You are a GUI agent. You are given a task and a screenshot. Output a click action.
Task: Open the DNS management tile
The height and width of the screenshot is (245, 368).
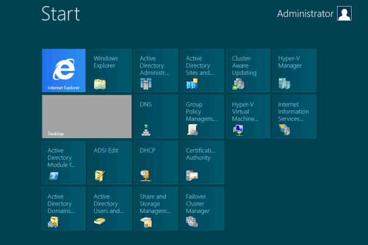tap(156, 116)
